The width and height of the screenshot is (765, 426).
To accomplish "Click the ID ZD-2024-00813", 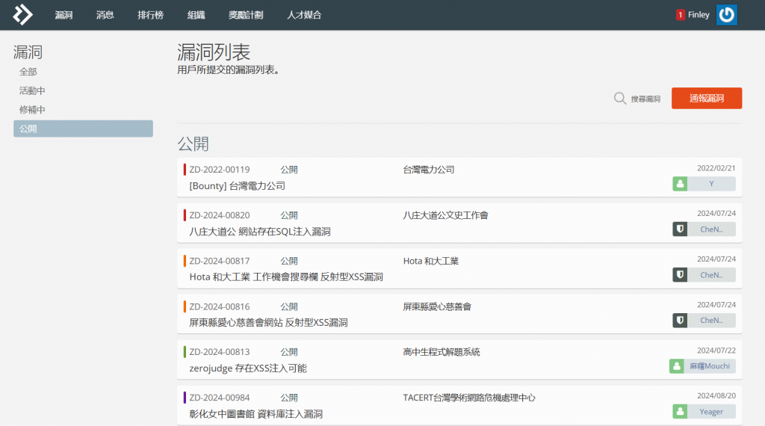I will (220, 352).
